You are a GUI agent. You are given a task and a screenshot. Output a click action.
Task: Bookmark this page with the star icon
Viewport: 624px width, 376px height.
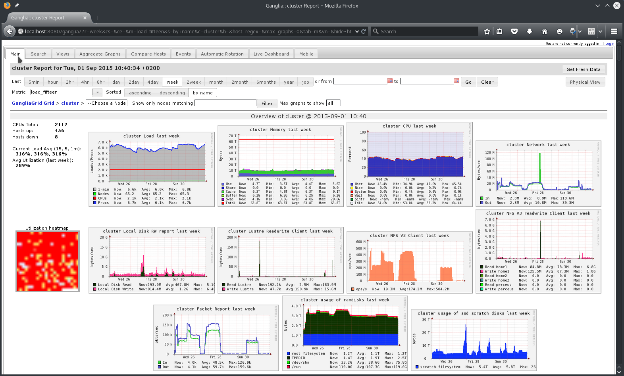[487, 31]
